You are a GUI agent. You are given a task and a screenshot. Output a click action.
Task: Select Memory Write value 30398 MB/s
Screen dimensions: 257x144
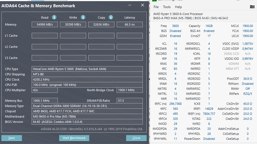point(73,24)
